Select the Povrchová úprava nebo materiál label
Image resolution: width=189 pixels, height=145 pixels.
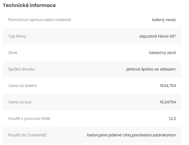[40, 20]
